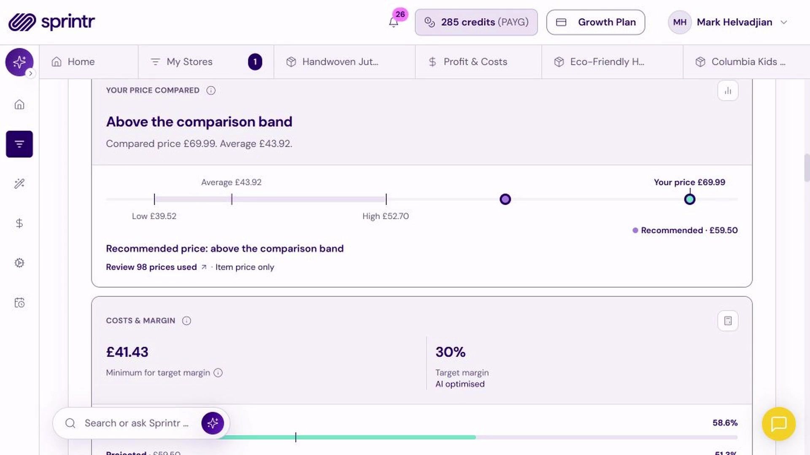This screenshot has width=810, height=455.
Task: Click the £41.43 minimum price value
Action: pos(127,352)
